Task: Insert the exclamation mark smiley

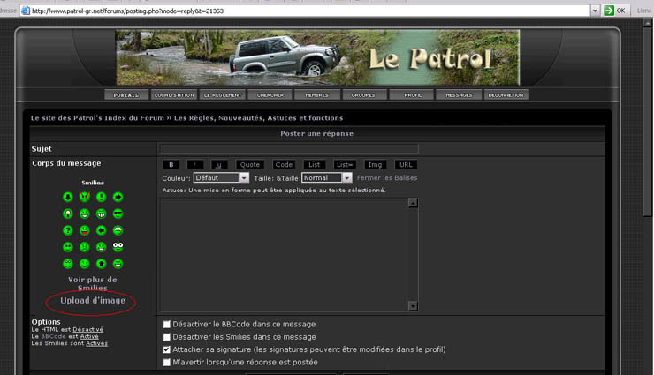Action: coord(102,198)
